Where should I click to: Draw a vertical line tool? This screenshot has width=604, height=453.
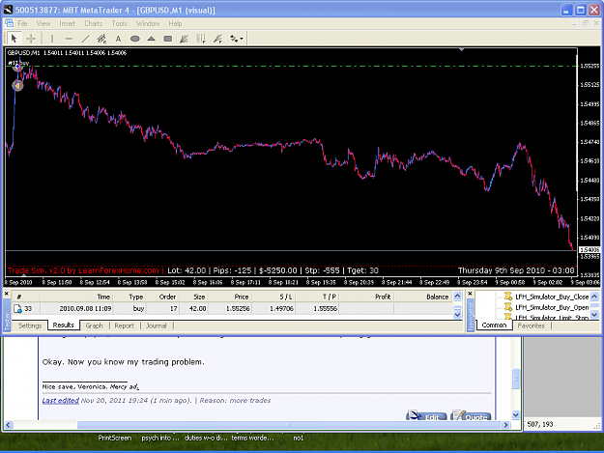52,39
